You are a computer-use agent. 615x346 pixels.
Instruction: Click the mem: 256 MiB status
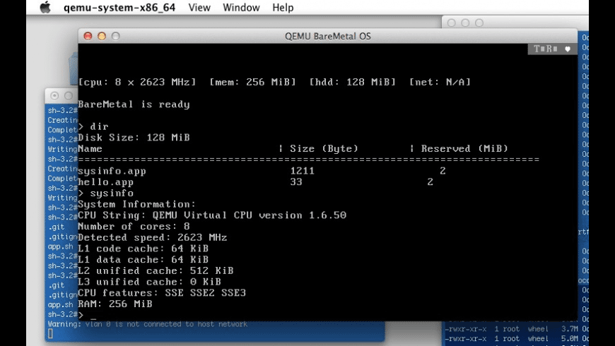coord(252,82)
